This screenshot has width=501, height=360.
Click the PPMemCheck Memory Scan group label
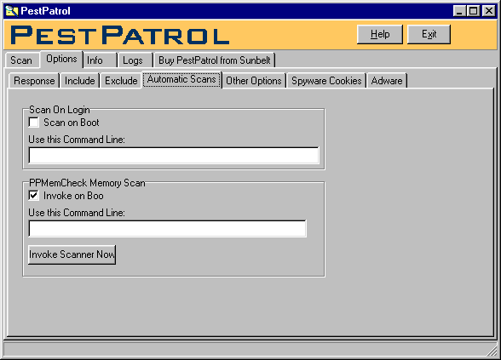click(87, 183)
